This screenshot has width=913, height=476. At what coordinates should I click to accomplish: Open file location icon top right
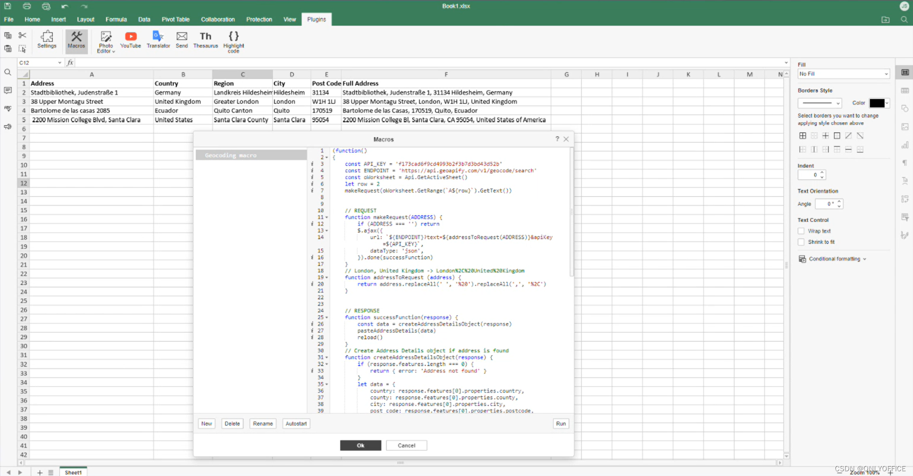(x=885, y=20)
